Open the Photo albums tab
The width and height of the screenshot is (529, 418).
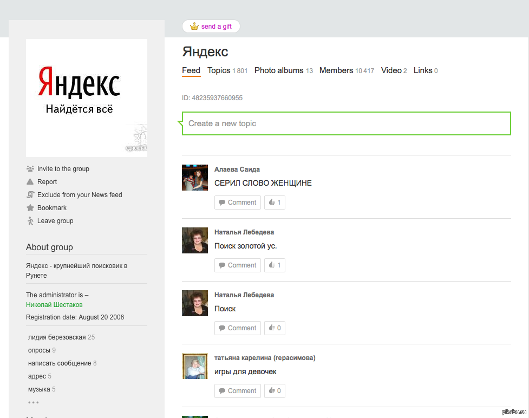pos(283,70)
